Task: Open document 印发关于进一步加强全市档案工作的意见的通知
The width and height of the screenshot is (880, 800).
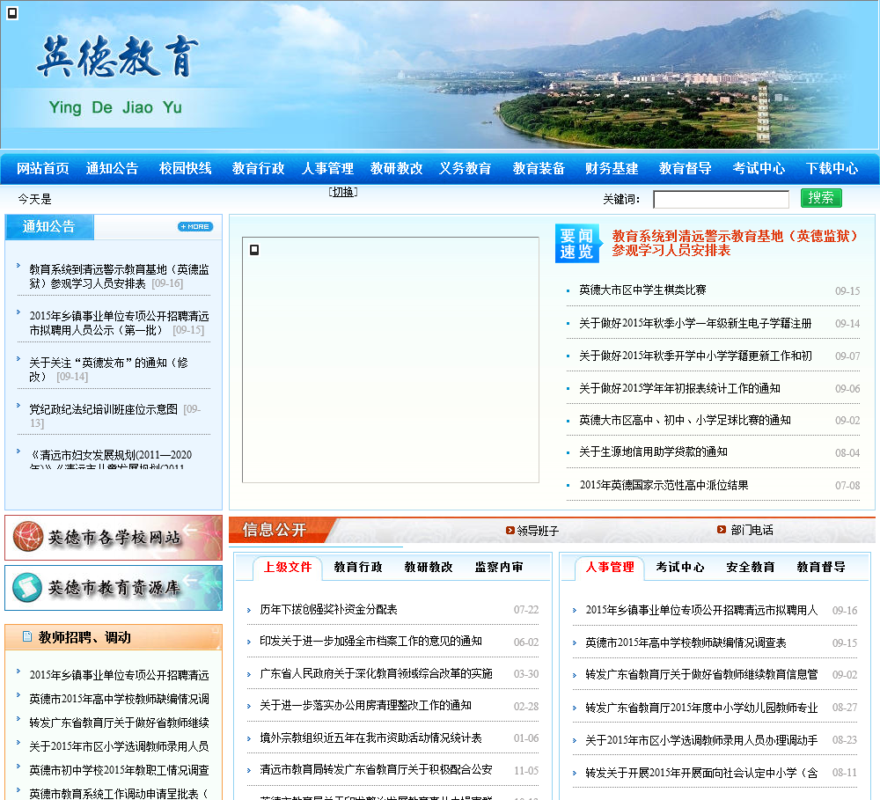Action: (x=370, y=641)
